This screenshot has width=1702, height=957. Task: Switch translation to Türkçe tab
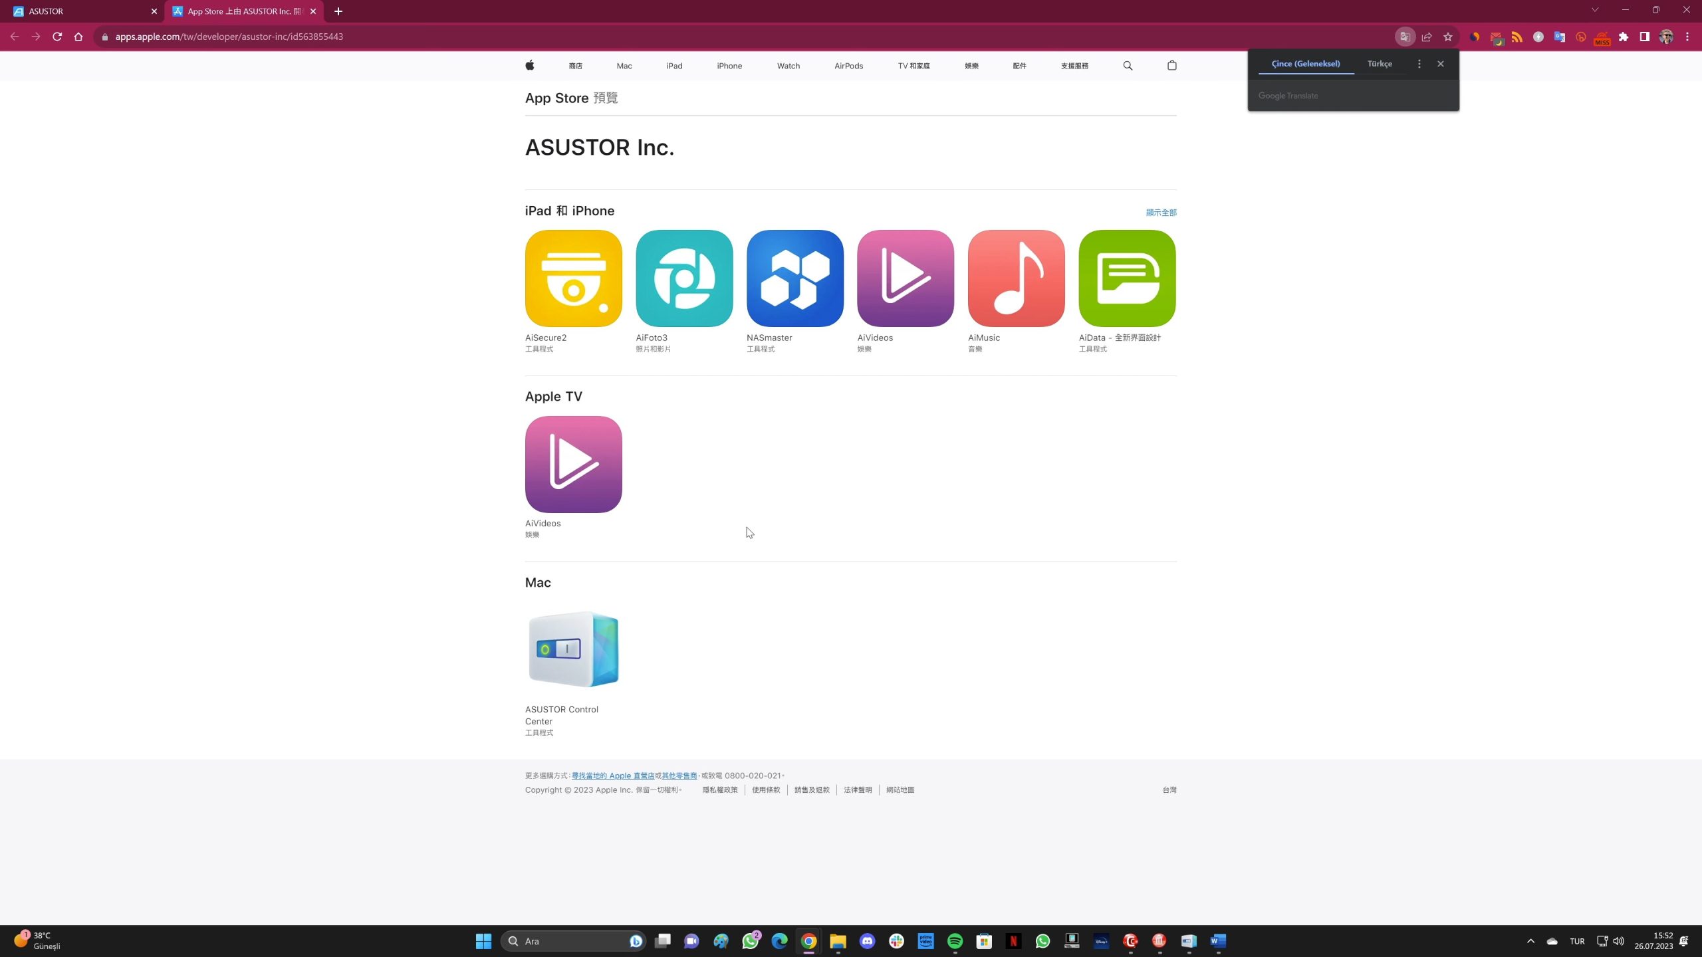tap(1379, 64)
